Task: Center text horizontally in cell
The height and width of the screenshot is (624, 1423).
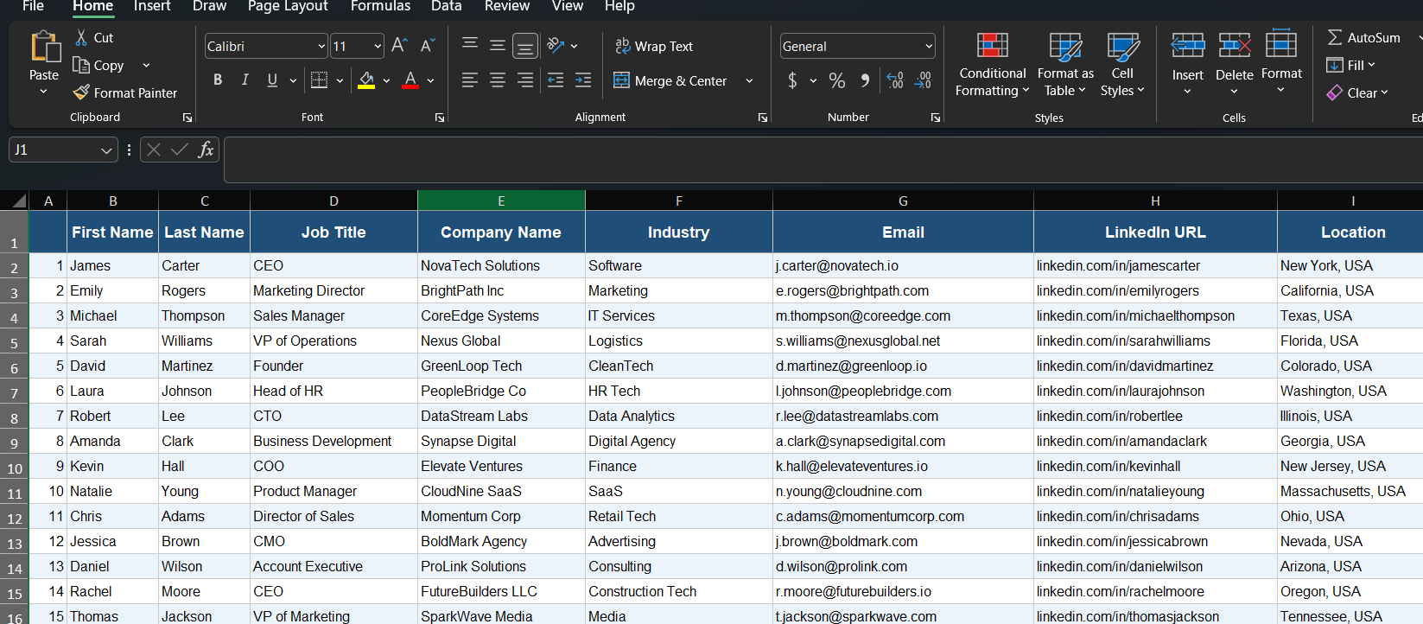Action: [498, 80]
